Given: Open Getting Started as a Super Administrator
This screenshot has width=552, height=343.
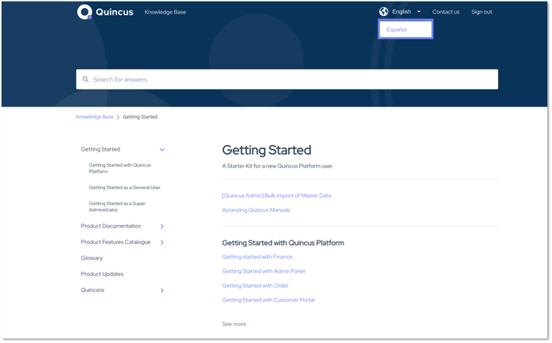Looking at the screenshot, I should 117,207.
